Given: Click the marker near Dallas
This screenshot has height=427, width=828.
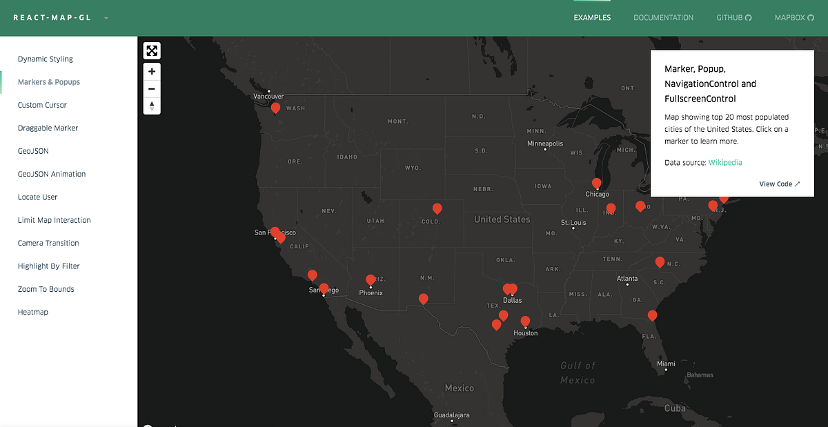Looking at the screenshot, I should tap(509, 288).
